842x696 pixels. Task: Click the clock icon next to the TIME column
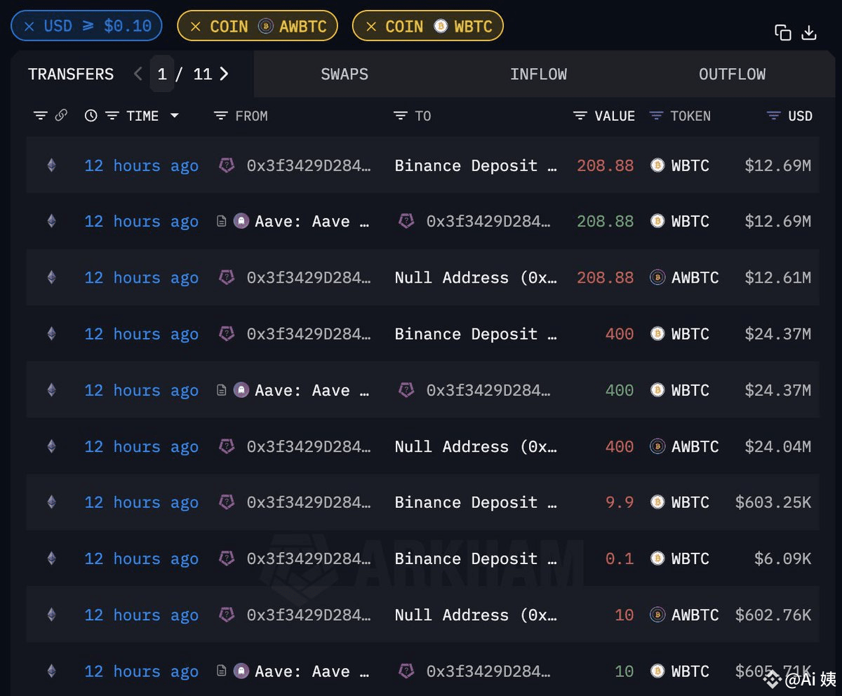(x=91, y=115)
